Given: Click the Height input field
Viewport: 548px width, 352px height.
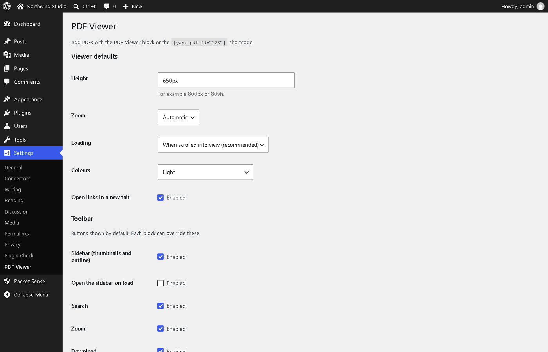Looking at the screenshot, I should (226, 80).
